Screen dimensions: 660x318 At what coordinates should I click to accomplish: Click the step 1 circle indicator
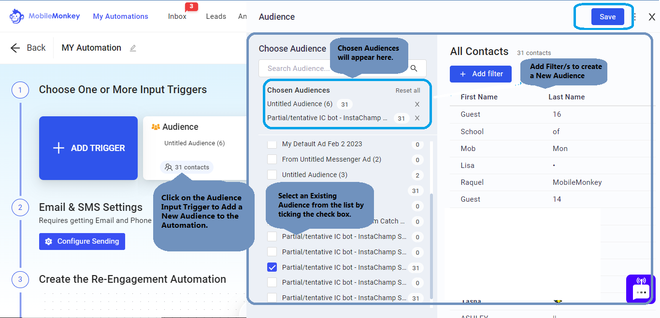20,90
